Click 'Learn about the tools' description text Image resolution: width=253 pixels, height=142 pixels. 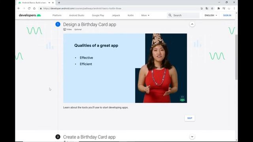[x=96, y=107]
